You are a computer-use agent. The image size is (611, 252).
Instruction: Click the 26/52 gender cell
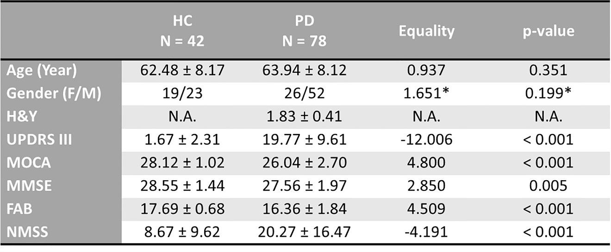coord(304,94)
